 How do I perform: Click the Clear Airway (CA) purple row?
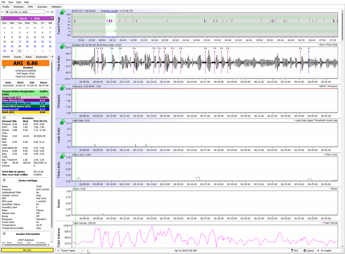[26, 100]
